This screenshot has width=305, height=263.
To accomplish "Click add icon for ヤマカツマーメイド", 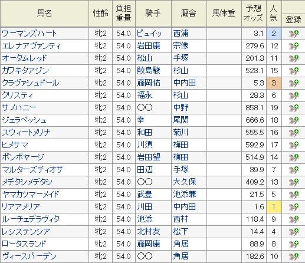I will [x=294, y=195].
